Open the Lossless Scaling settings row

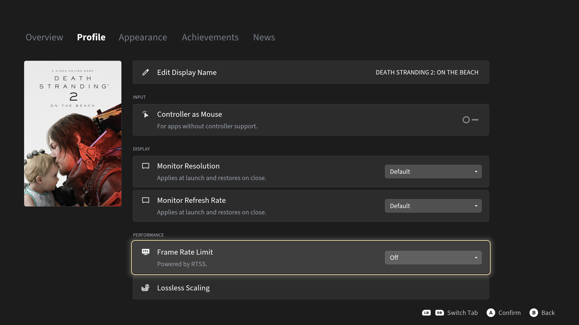[311, 288]
